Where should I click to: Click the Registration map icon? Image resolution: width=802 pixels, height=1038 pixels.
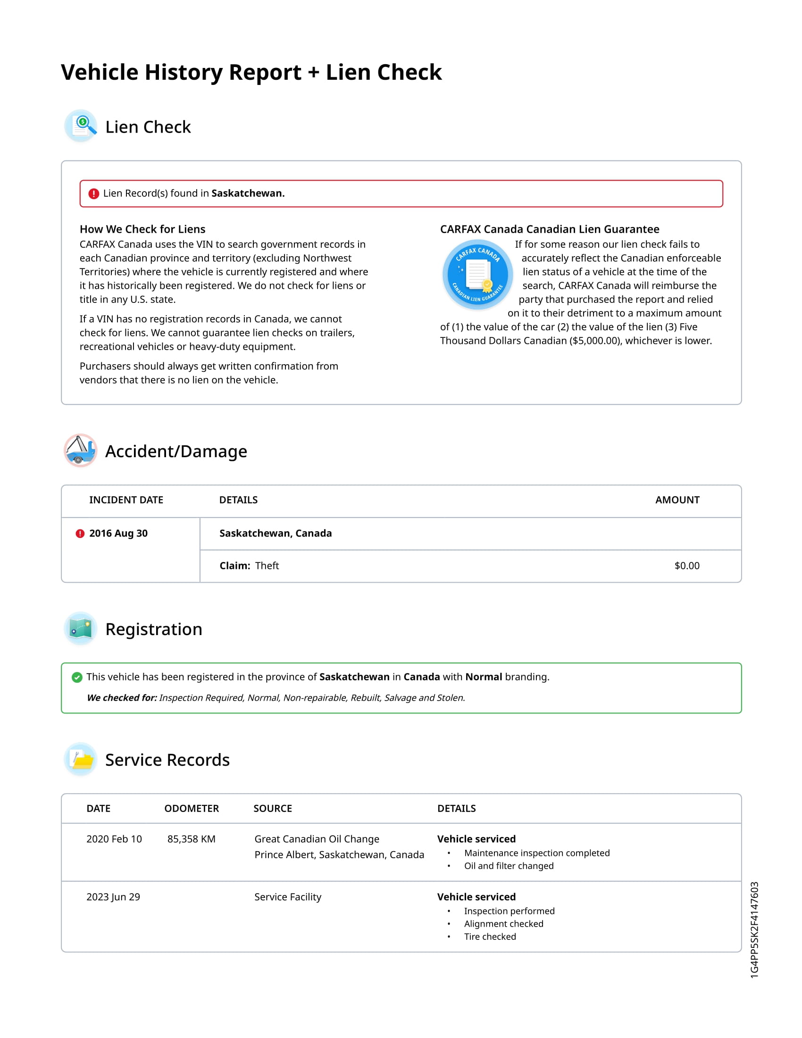pyautogui.click(x=80, y=628)
